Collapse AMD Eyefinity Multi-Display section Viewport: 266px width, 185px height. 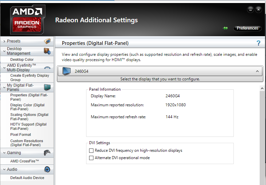[x=4, y=68]
